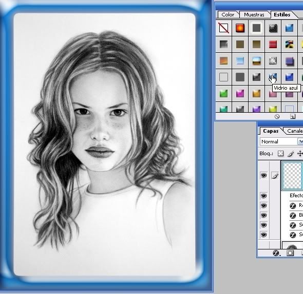Select the transparent layer thumbnail
303x294 pixels.
pyautogui.click(x=293, y=176)
